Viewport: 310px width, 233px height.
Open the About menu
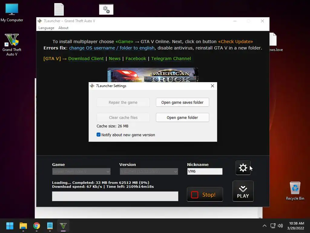click(x=63, y=28)
